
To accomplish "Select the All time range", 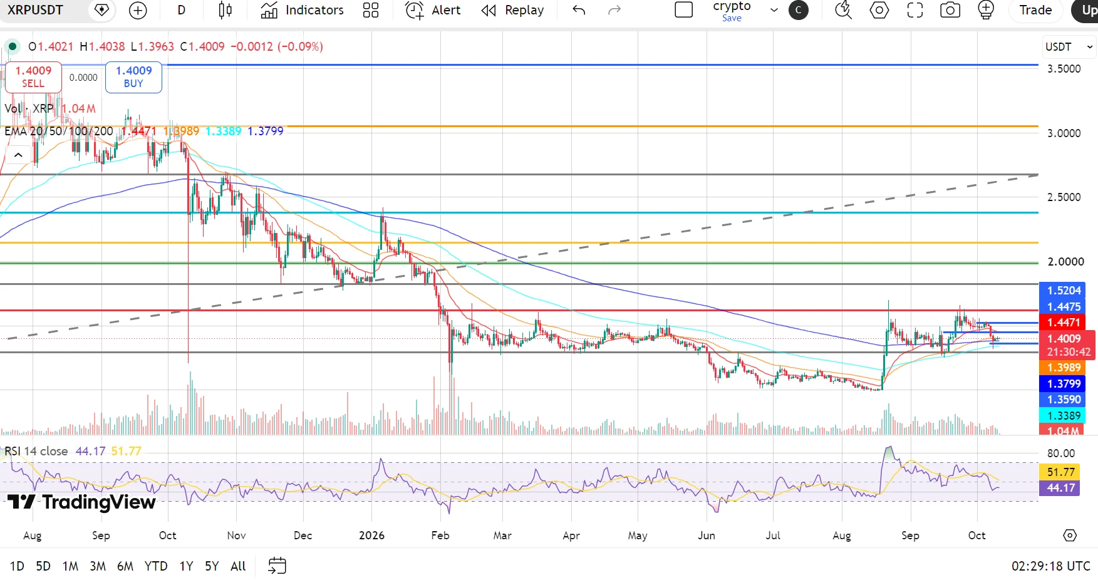I will pyautogui.click(x=238, y=566).
